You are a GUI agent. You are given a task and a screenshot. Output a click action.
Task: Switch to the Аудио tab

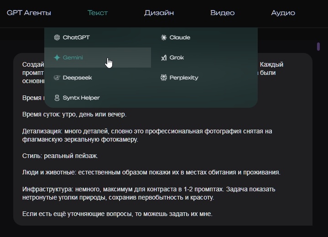[x=283, y=13]
